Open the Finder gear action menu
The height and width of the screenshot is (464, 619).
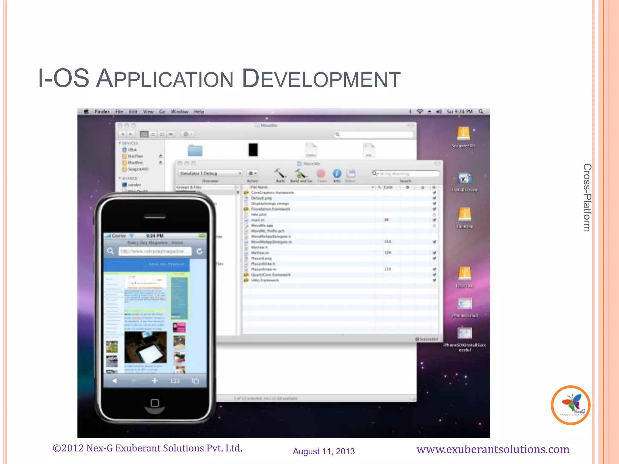click(x=188, y=134)
